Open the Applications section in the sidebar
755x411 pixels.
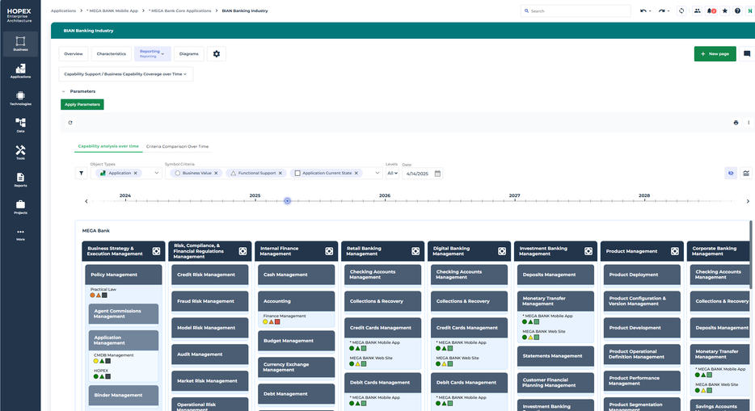[20, 71]
